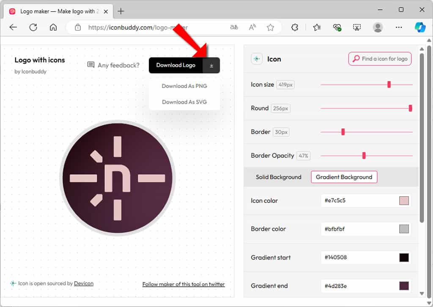Click the panel scroll down arrow

422,293
